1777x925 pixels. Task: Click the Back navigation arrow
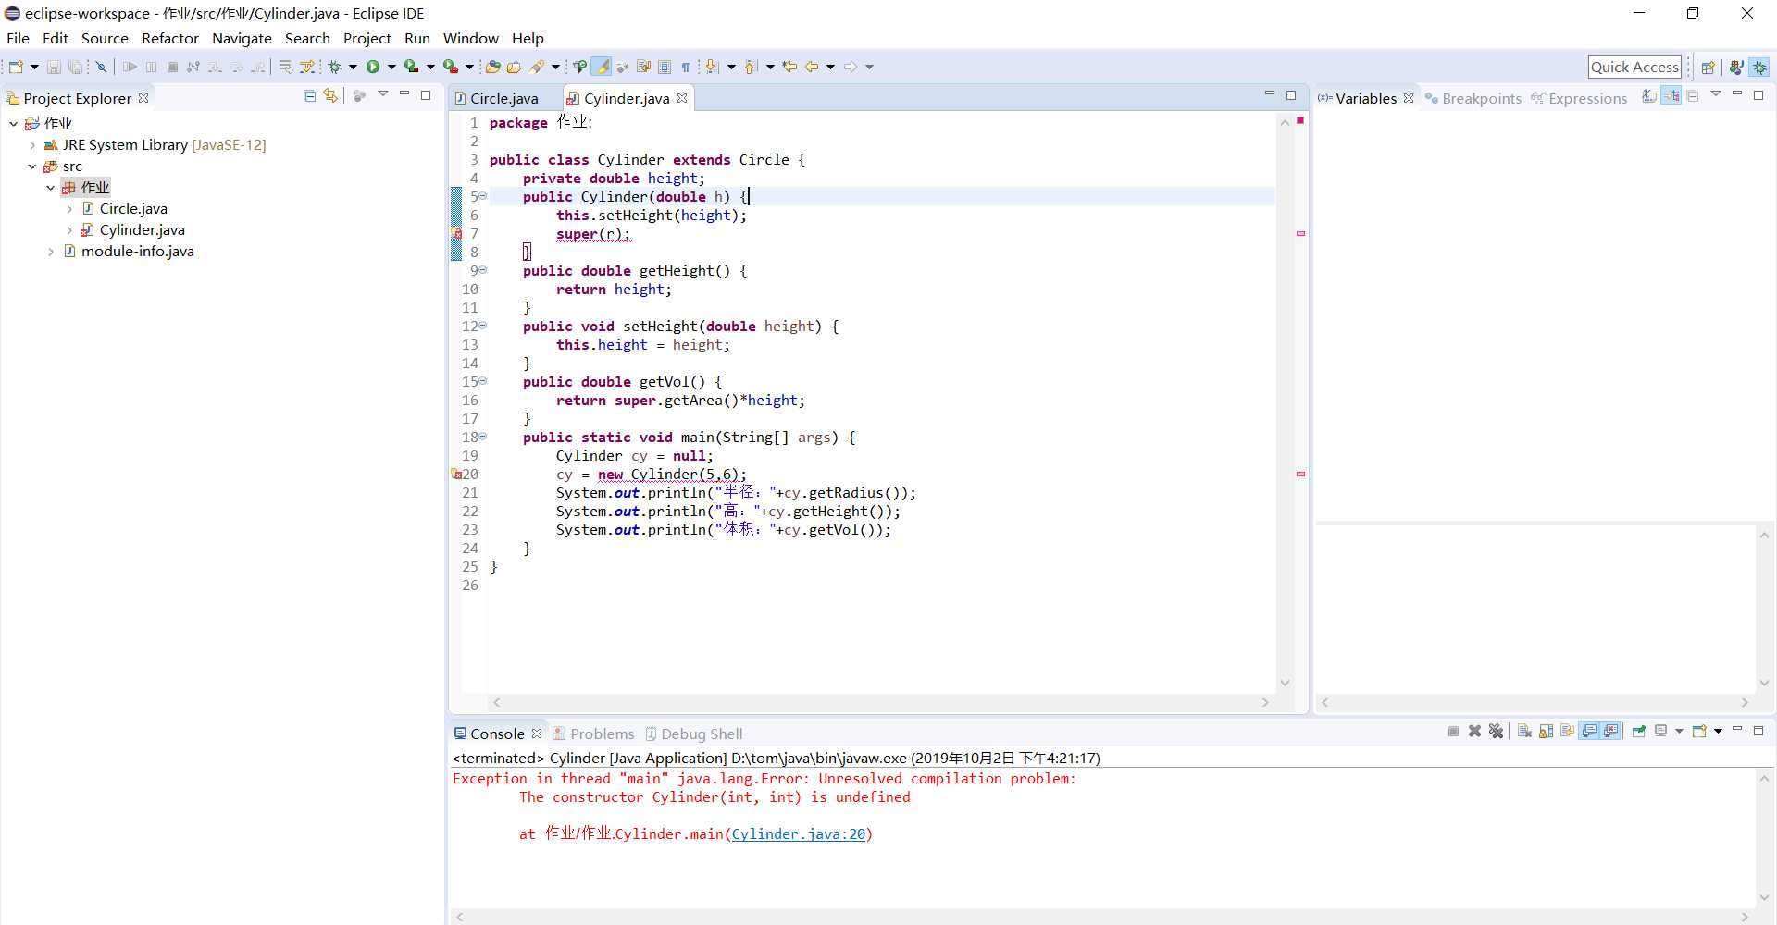tap(812, 67)
